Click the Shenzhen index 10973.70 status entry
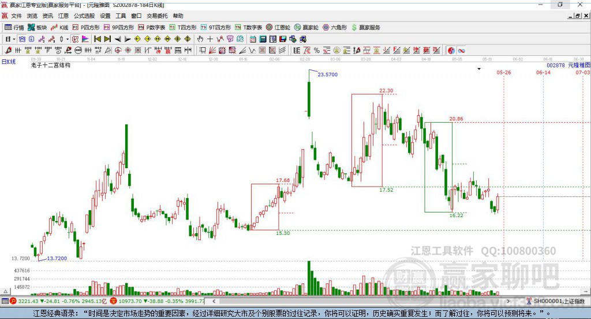The height and width of the screenshot is (319, 591). click(x=158, y=301)
